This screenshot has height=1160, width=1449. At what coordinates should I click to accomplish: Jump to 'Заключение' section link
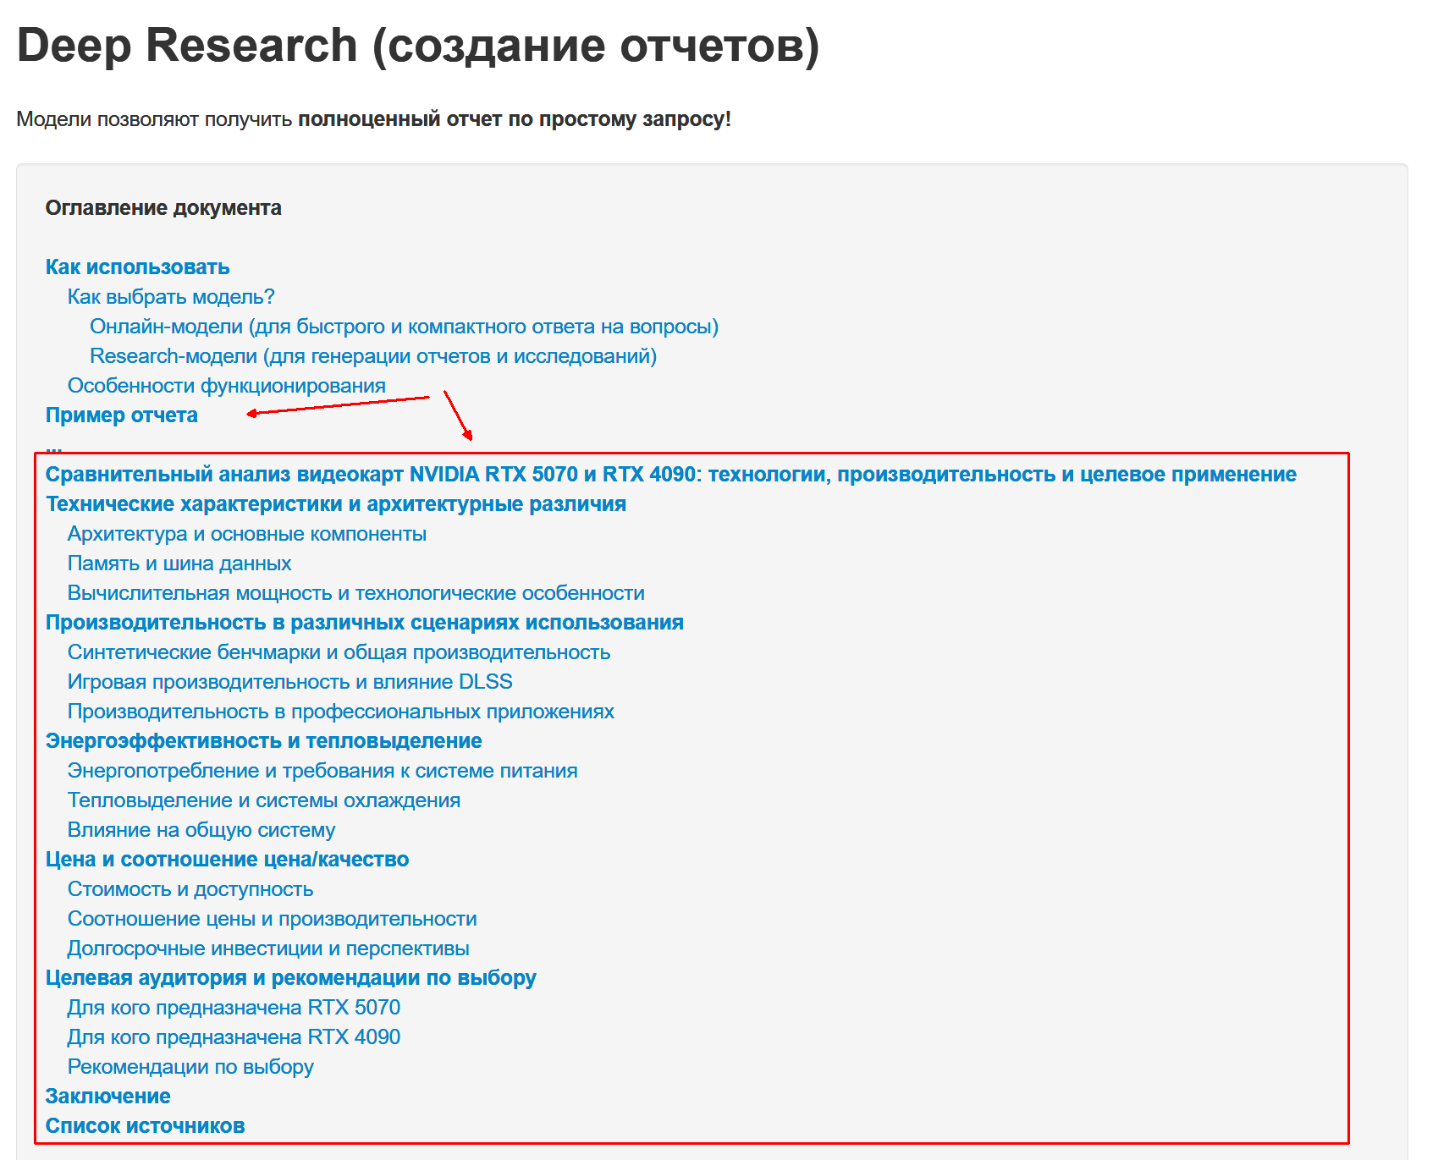[x=108, y=1097]
